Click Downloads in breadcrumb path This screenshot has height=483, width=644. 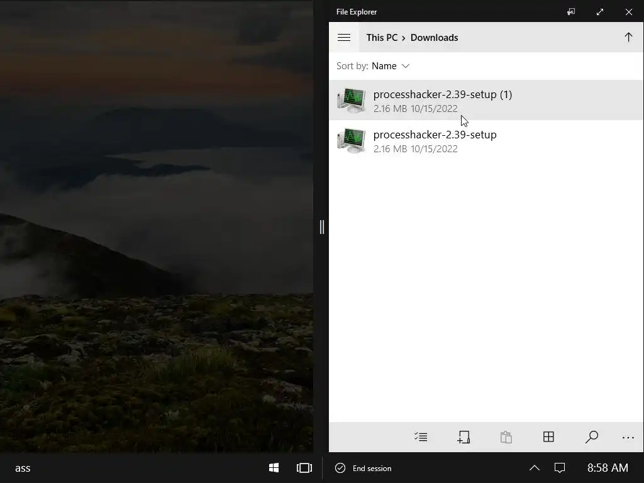(434, 37)
